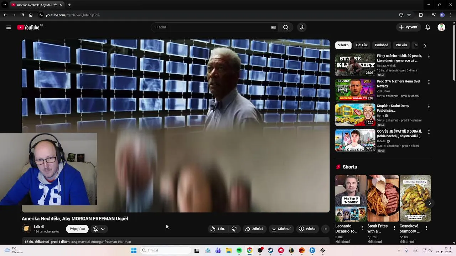
Task: Open Lúk channel avatar
Action: [x=27, y=229]
